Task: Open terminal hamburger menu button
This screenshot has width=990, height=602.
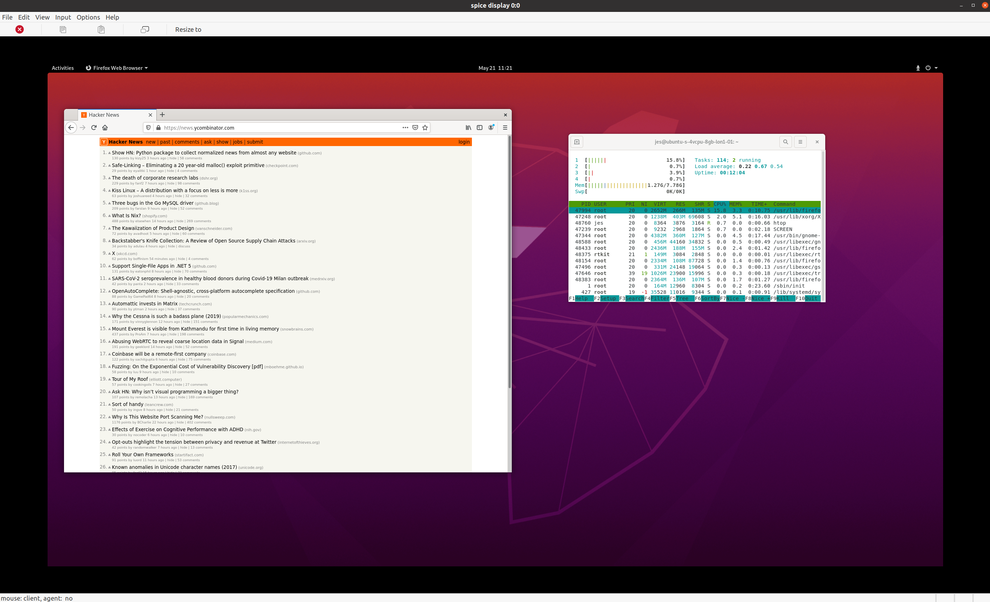Action: (800, 142)
